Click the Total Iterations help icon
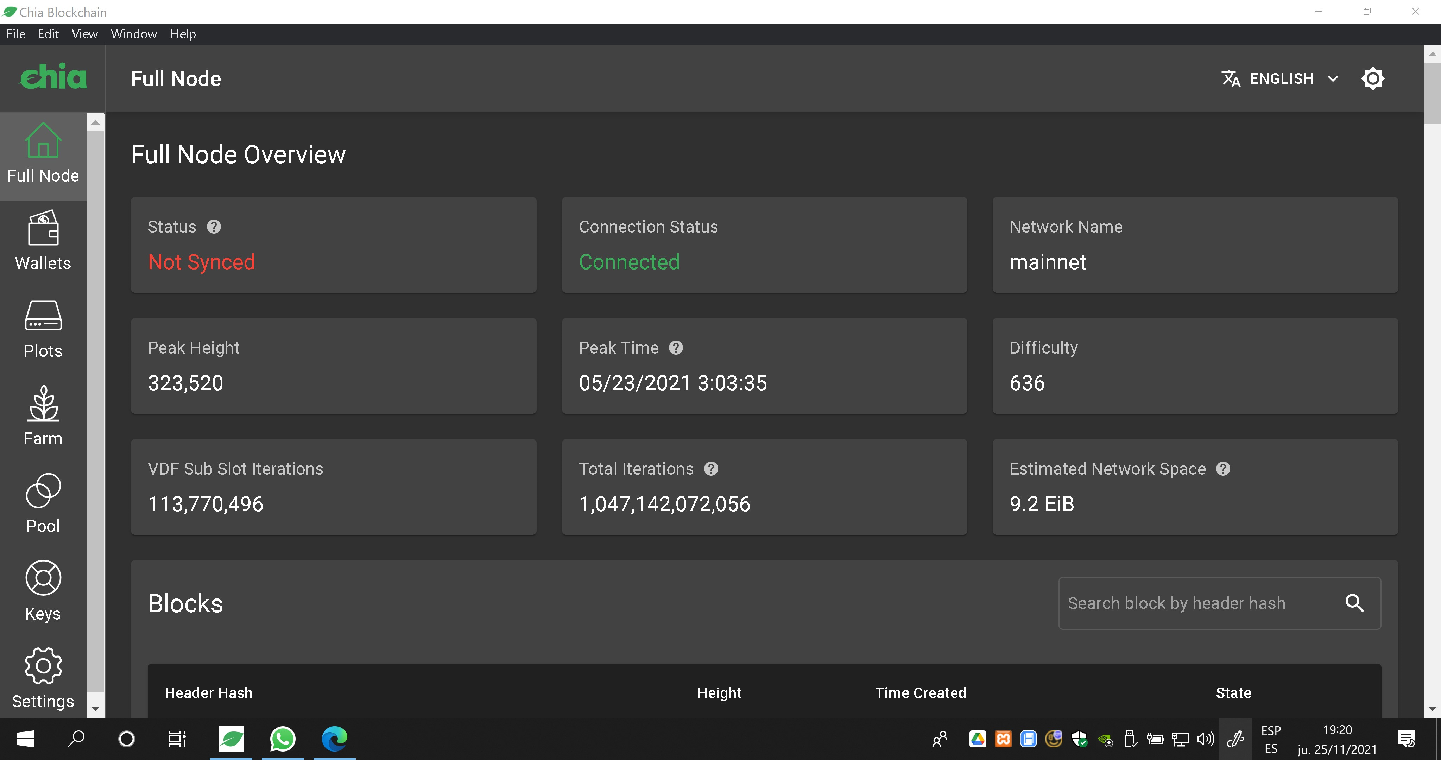The height and width of the screenshot is (760, 1441). click(x=711, y=469)
